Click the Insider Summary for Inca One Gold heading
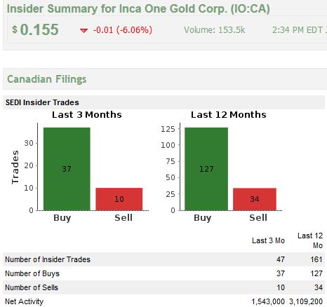327x307 pixels. tap(138, 9)
